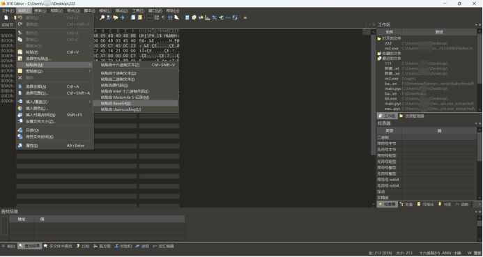Choose 属性(E) Properties entry
This screenshot has height=257, width=483.
click(55, 146)
